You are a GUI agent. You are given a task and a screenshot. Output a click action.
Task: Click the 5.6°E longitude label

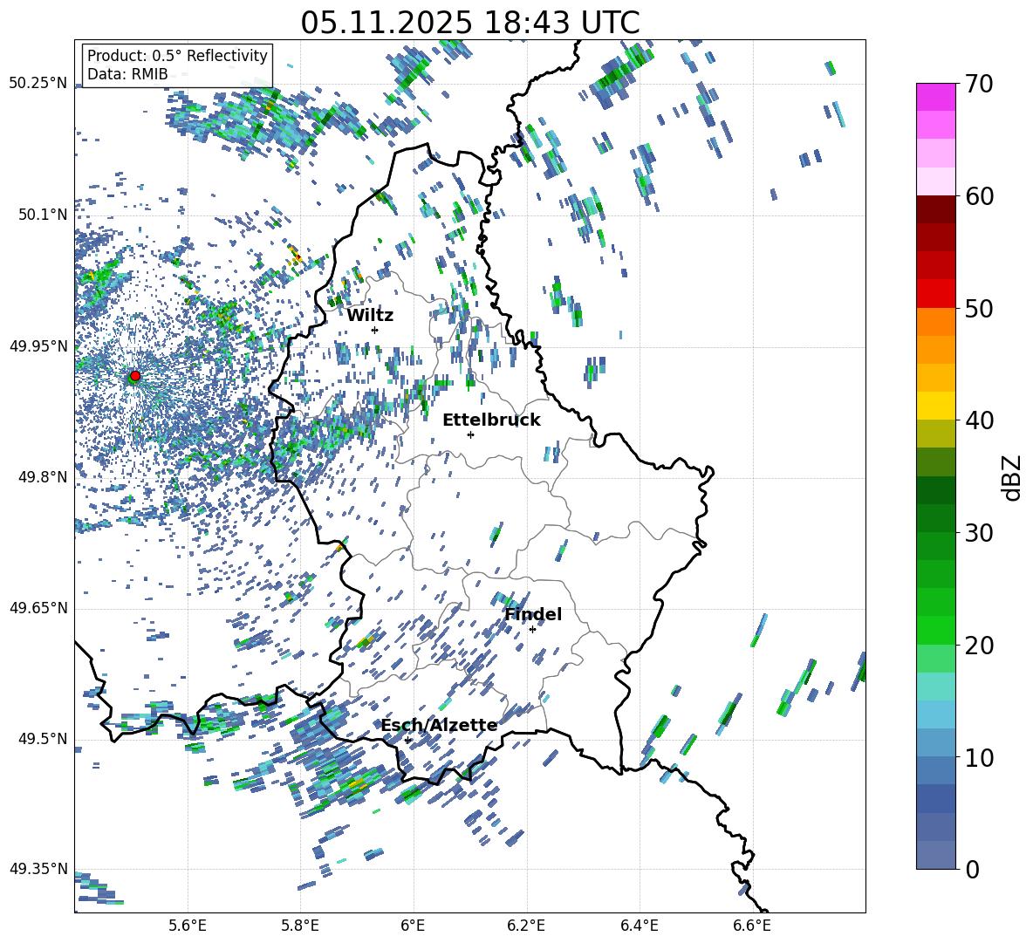click(x=188, y=926)
